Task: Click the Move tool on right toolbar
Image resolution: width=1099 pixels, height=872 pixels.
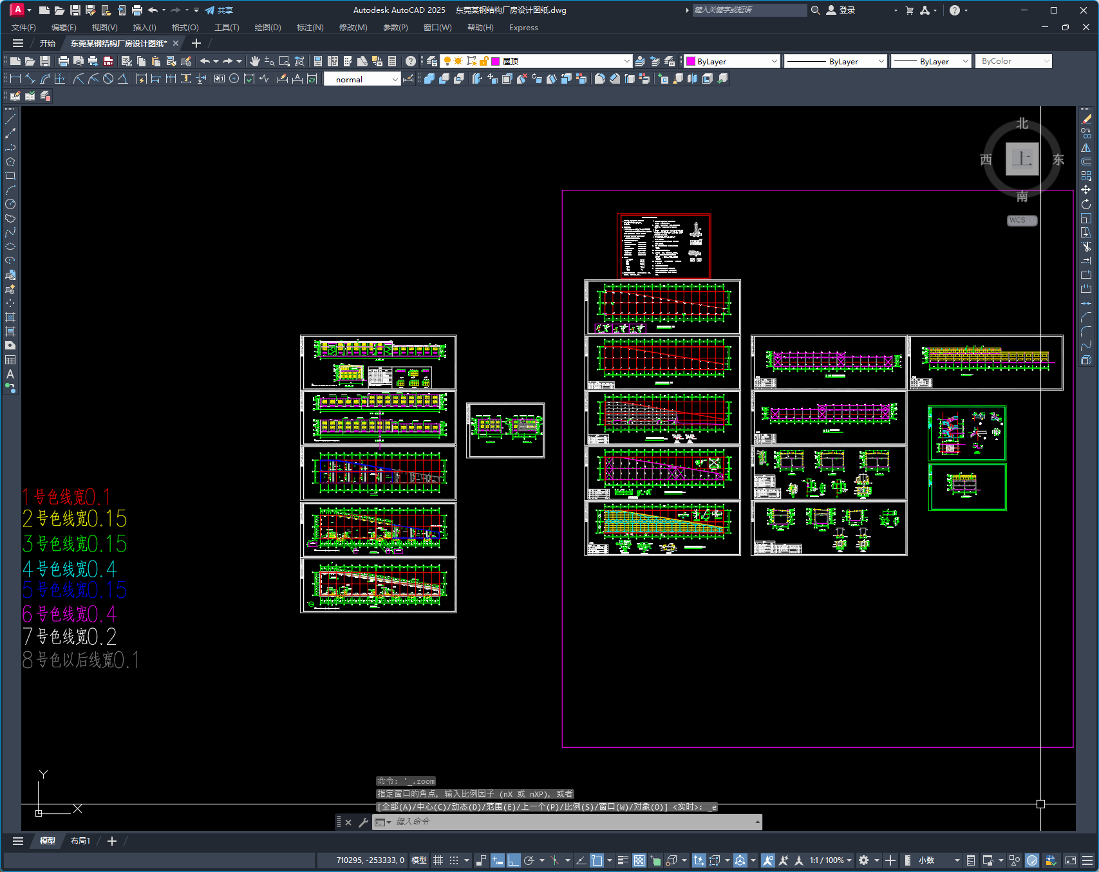Action: (x=1086, y=190)
